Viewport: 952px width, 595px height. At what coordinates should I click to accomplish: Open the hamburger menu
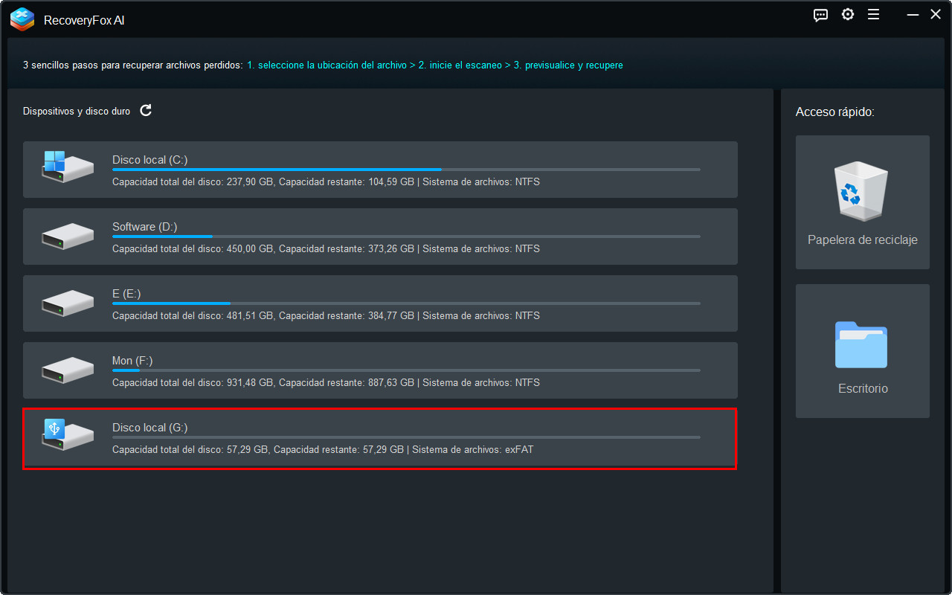click(x=873, y=14)
